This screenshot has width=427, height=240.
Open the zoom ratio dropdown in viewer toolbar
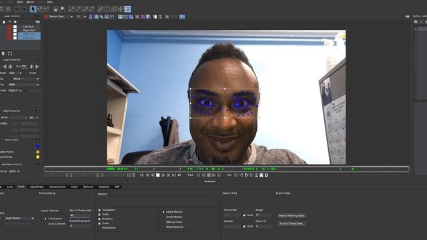tap(81, 17)
